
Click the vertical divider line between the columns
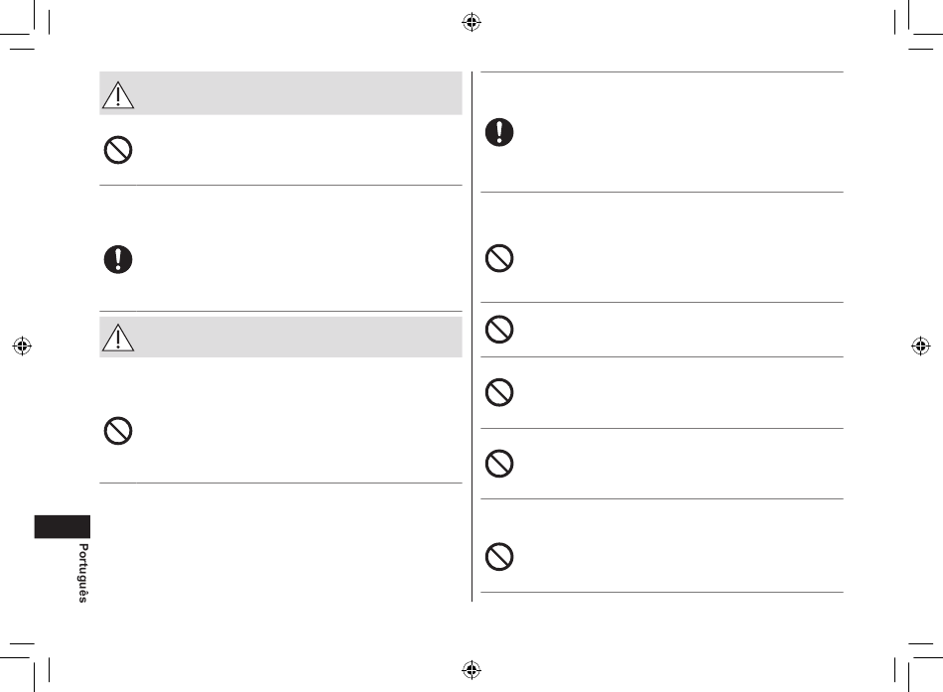tap(472, 337)
